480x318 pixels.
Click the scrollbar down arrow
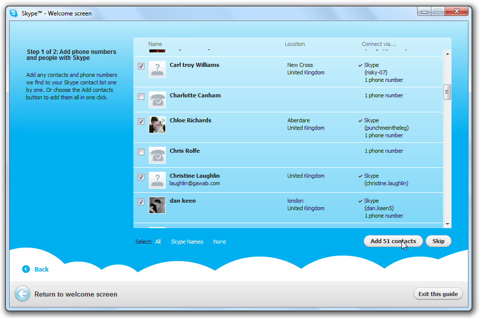tap(447, 224)
